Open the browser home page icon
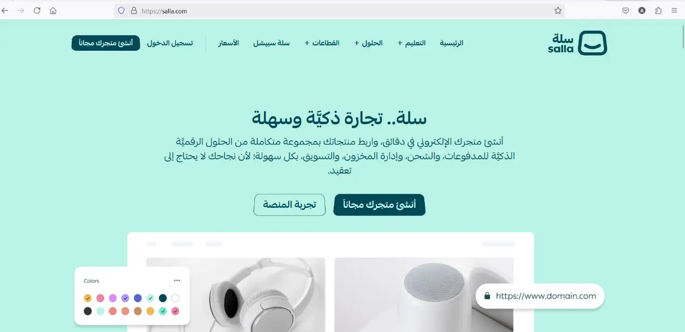 tap(53, 10)
